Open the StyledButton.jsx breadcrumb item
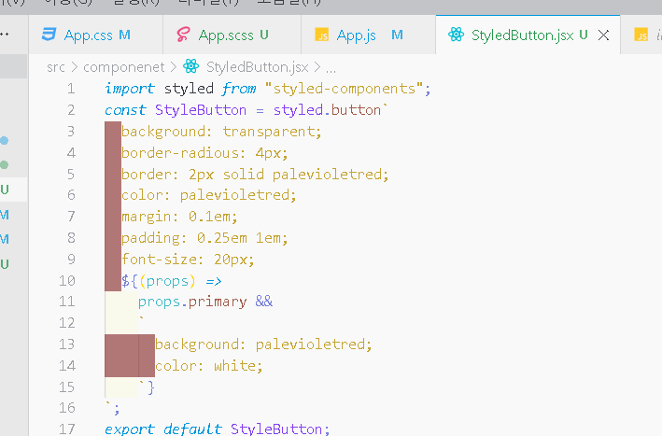 [x=258, y=67]
